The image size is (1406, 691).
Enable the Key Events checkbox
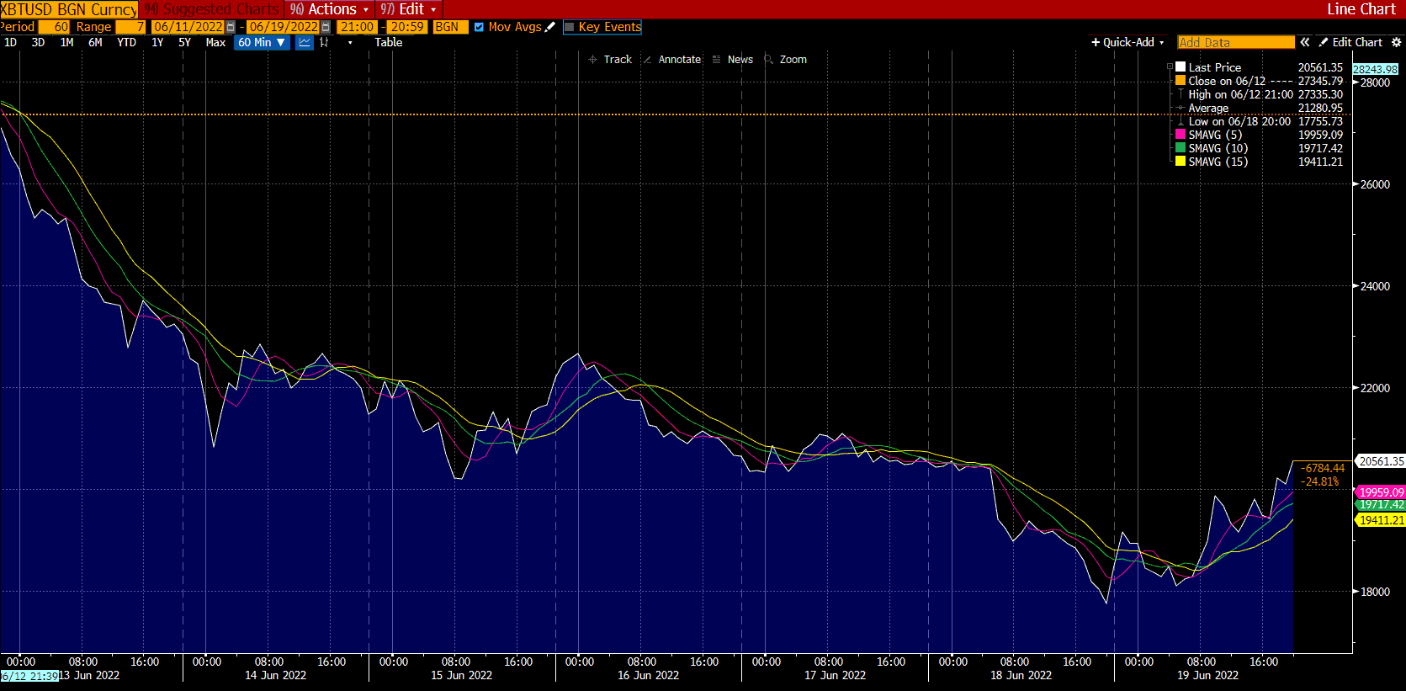click(569, 27)
